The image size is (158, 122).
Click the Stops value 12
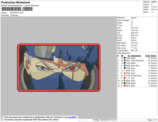pyautogui.click(x=132, y=23)
